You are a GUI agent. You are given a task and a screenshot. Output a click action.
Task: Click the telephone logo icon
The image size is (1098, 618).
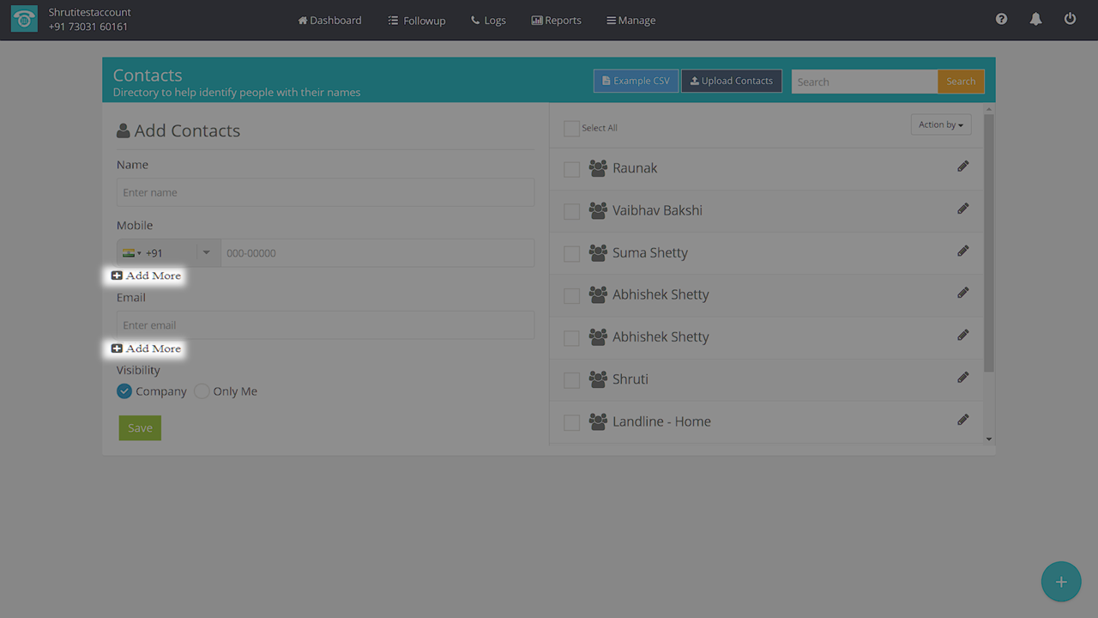[24, 20]
